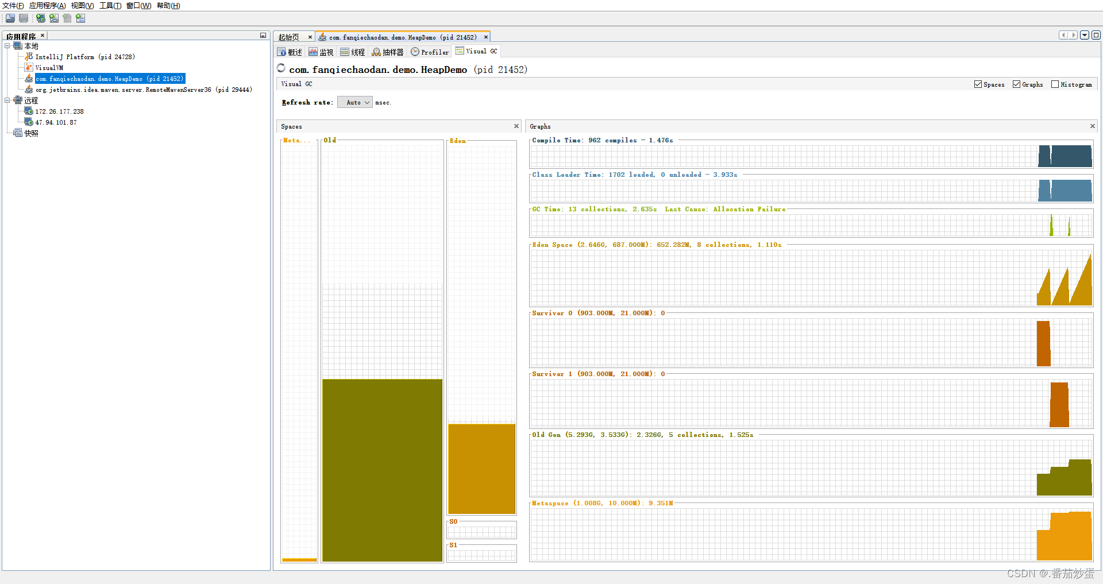This screenshot has width=1103, height=584.
Task: Click the Load snapshot toolbar icon
Action: point(10,18)
